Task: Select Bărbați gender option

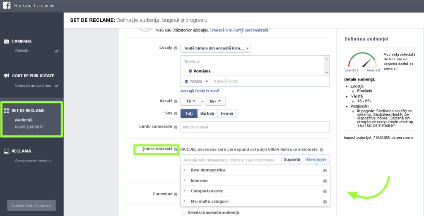Action: point(207,114)
